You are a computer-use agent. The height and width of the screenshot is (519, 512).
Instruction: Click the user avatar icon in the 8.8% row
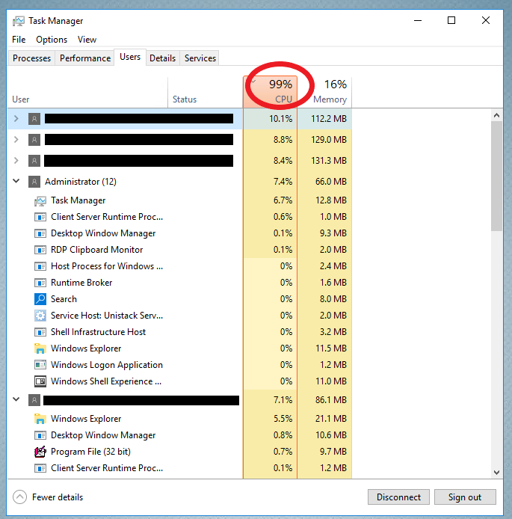34,140
